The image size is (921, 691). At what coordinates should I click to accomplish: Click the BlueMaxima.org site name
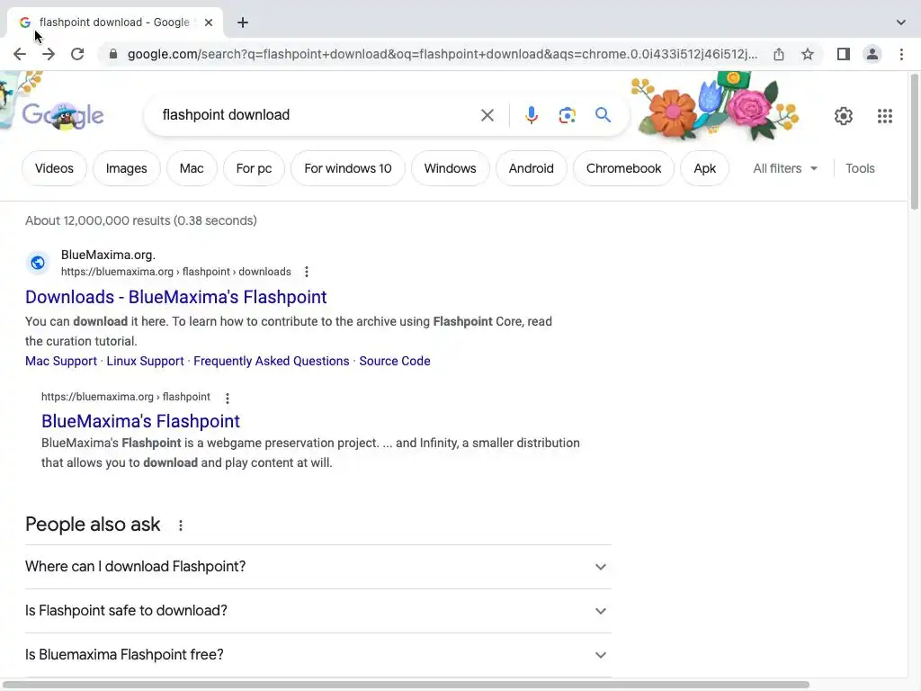(108, 255)
